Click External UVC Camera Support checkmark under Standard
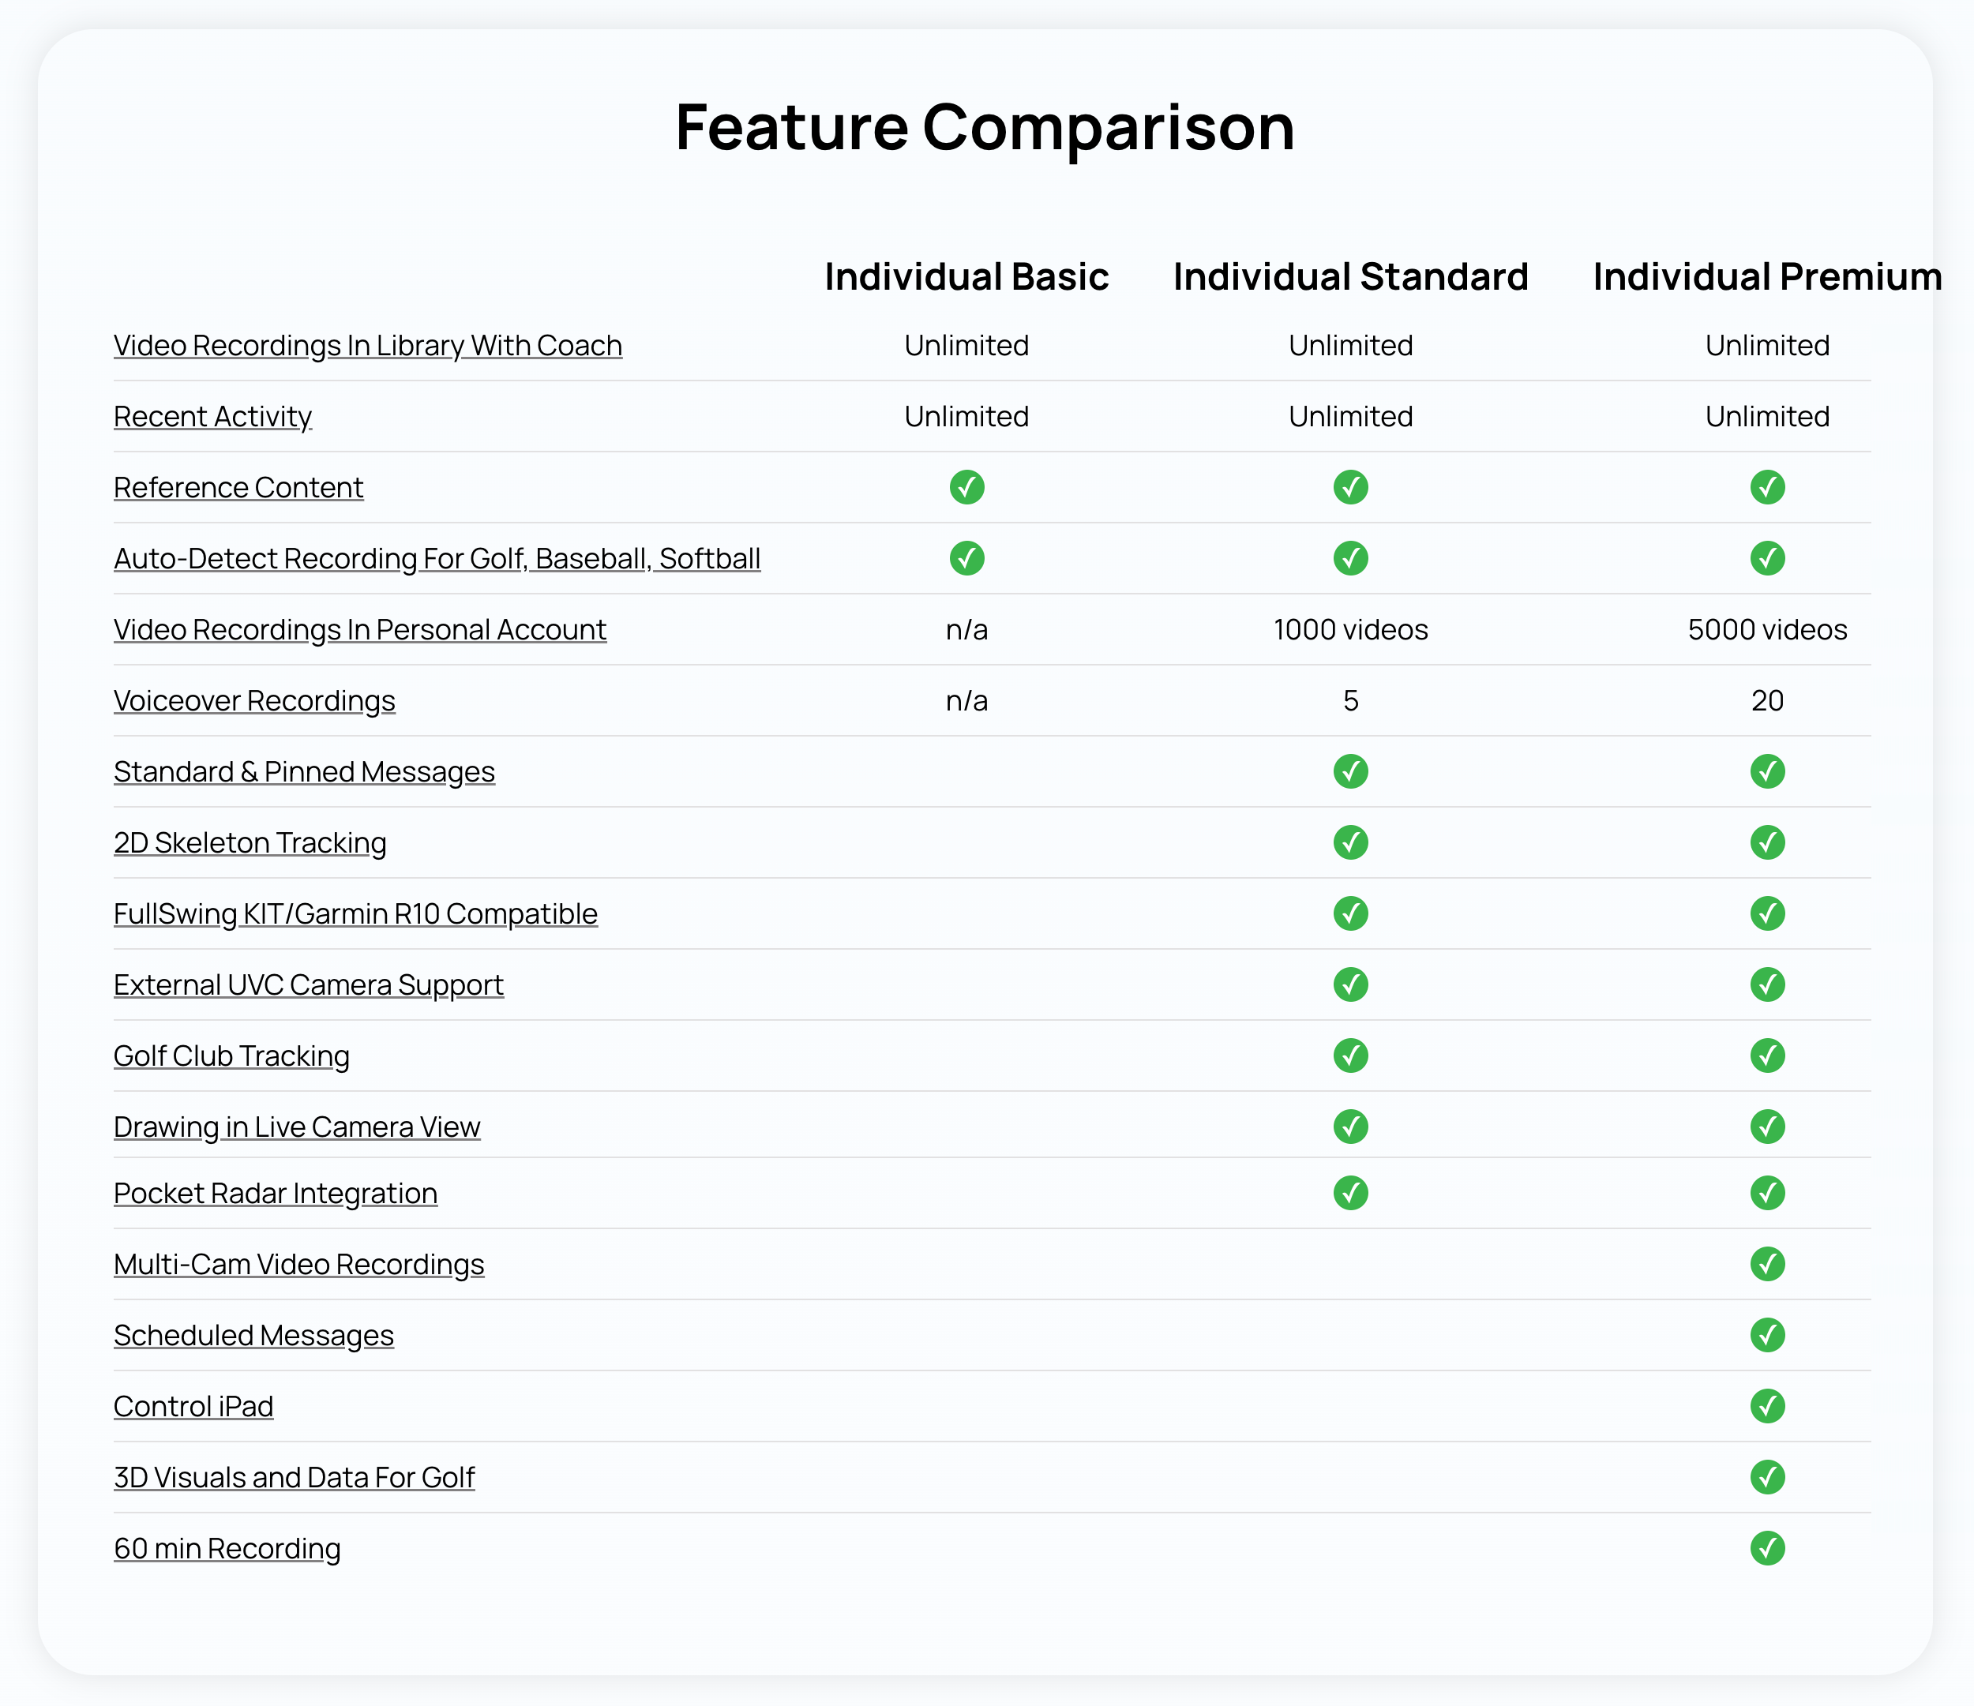This screenshot has height=1706, width=1974. [1350, 984]
